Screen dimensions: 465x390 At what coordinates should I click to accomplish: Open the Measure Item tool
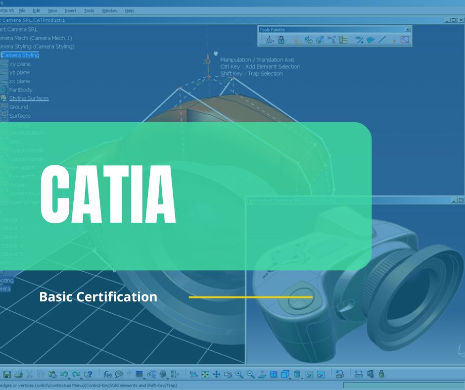coord(370,374)
